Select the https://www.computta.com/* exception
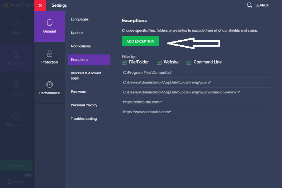This screenshot has height=188, width=282. tap(196, 112)
